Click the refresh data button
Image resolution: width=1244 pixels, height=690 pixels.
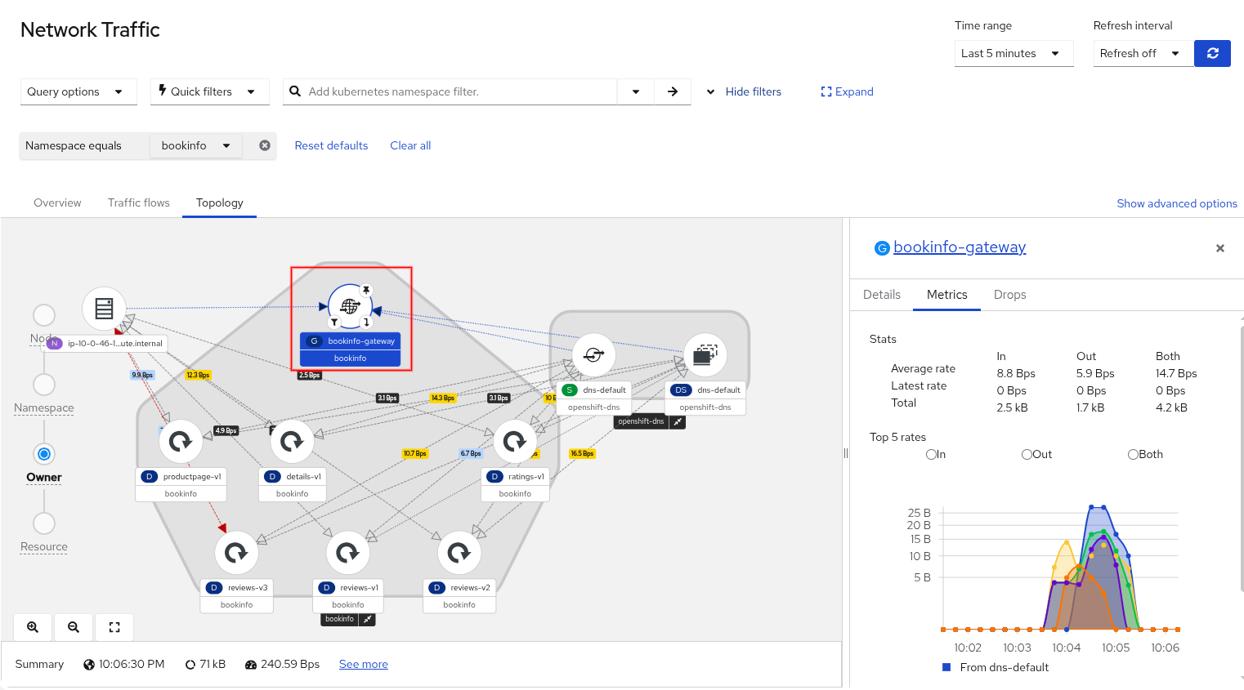click(x=1212, y=53)
